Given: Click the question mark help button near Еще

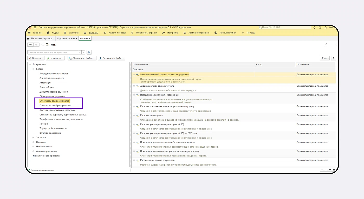Looking at the screenshot, I should pyautogui.click(x=333, y=58).
